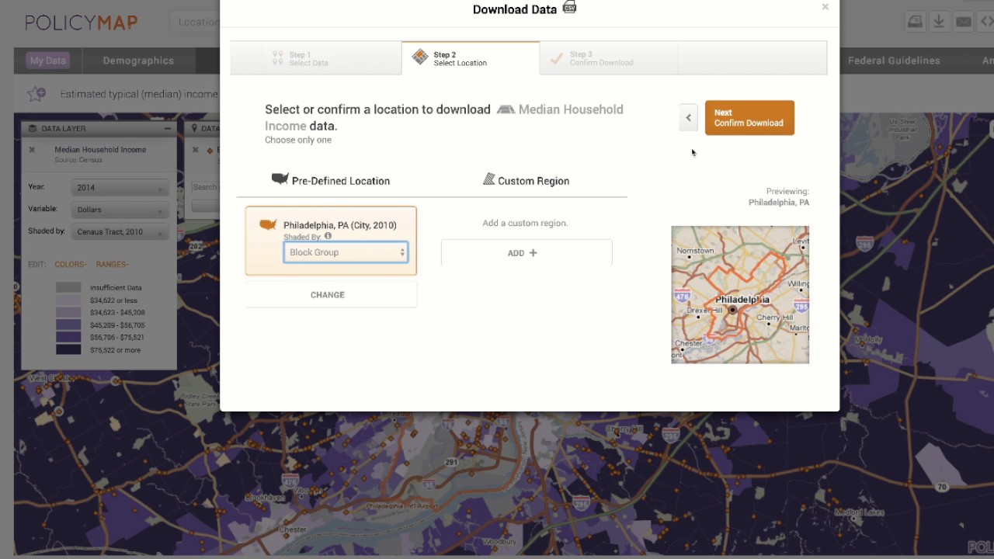
Task: Click the CHANGE location button
Action: pos(331,295)
